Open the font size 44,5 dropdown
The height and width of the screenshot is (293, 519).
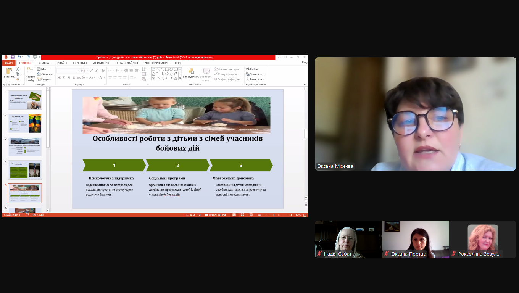[87, 71]
